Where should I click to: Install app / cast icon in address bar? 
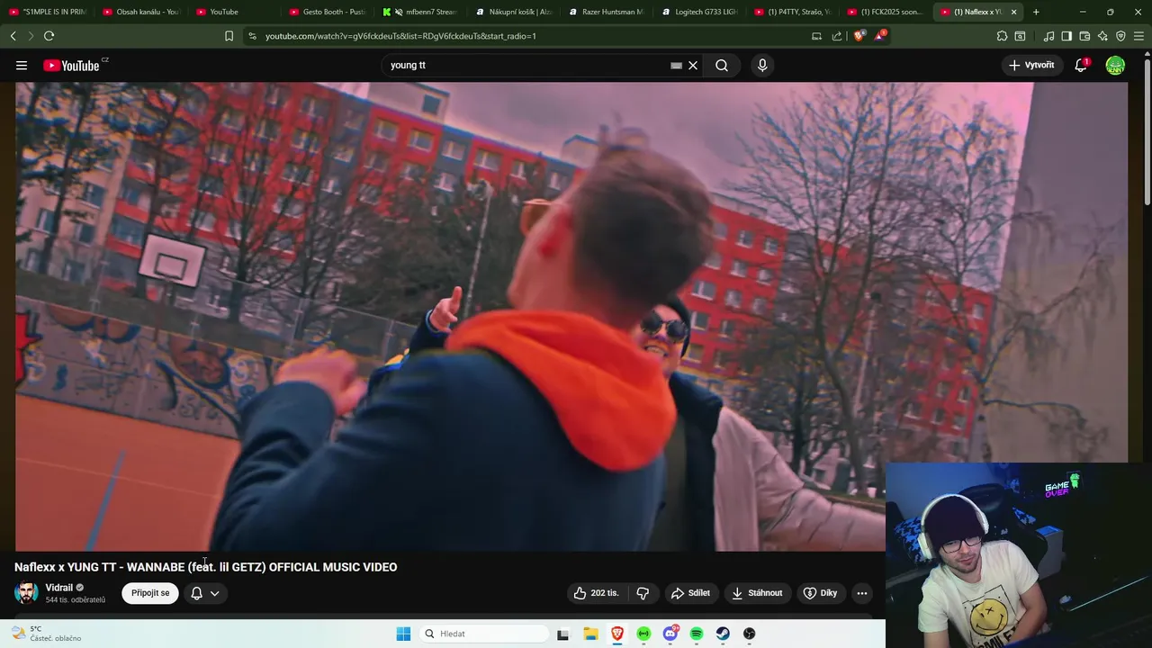(816, 36)
